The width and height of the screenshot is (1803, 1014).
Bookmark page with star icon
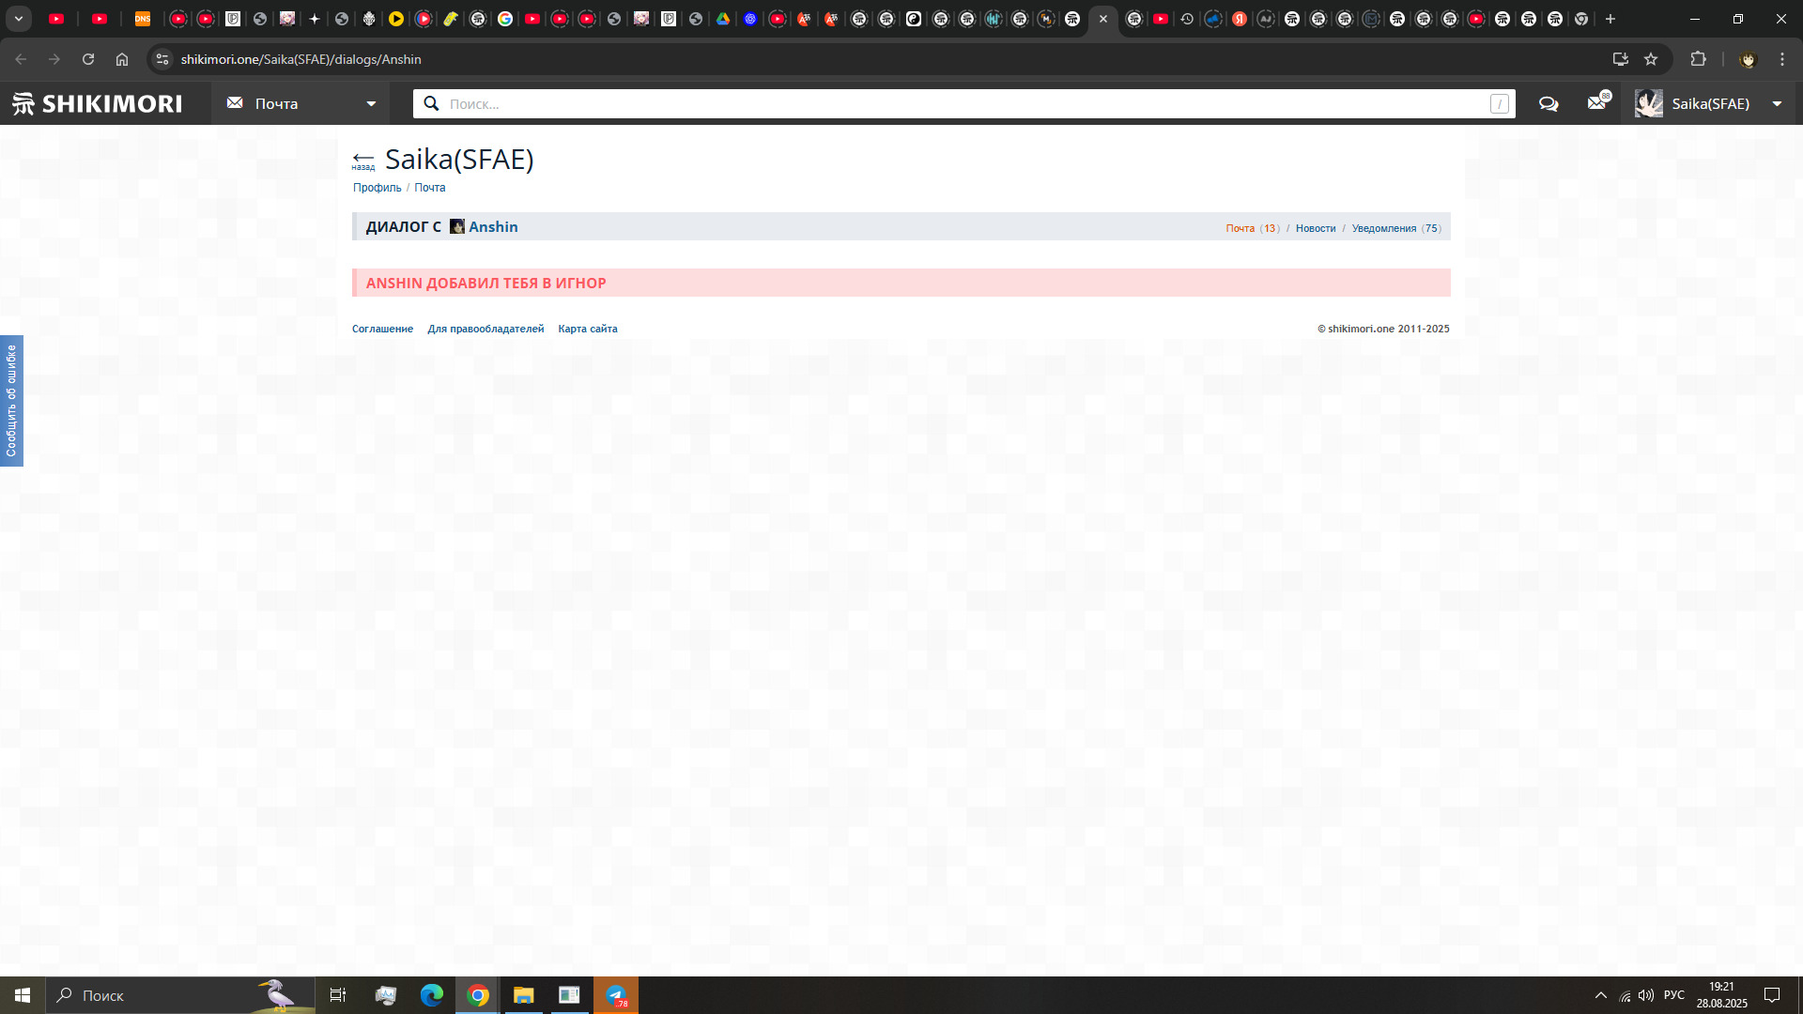click(1651, 59)
